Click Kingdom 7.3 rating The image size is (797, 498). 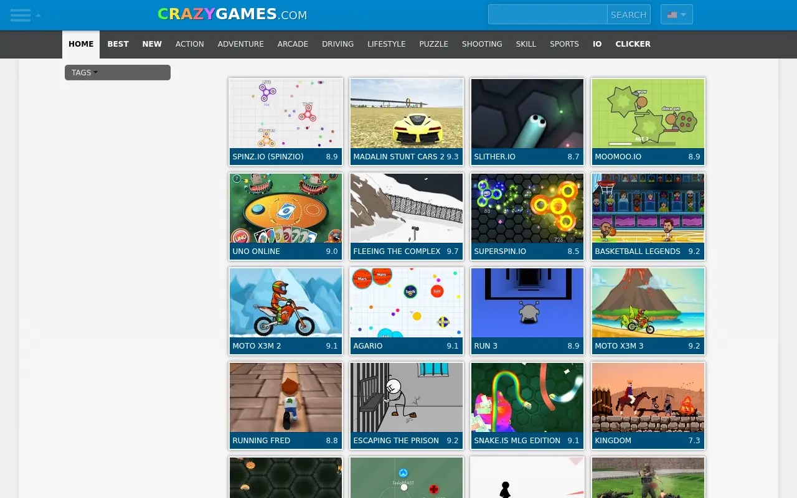(x=694, y=441)
